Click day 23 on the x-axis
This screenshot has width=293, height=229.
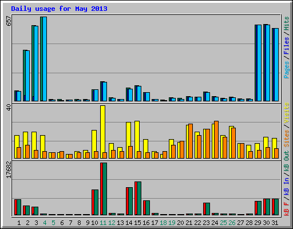coord(206,223)
